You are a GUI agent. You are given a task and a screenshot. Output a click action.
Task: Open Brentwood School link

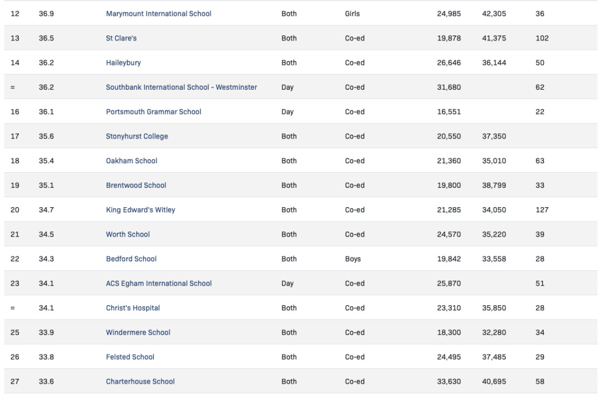click(x=136, y=186)
